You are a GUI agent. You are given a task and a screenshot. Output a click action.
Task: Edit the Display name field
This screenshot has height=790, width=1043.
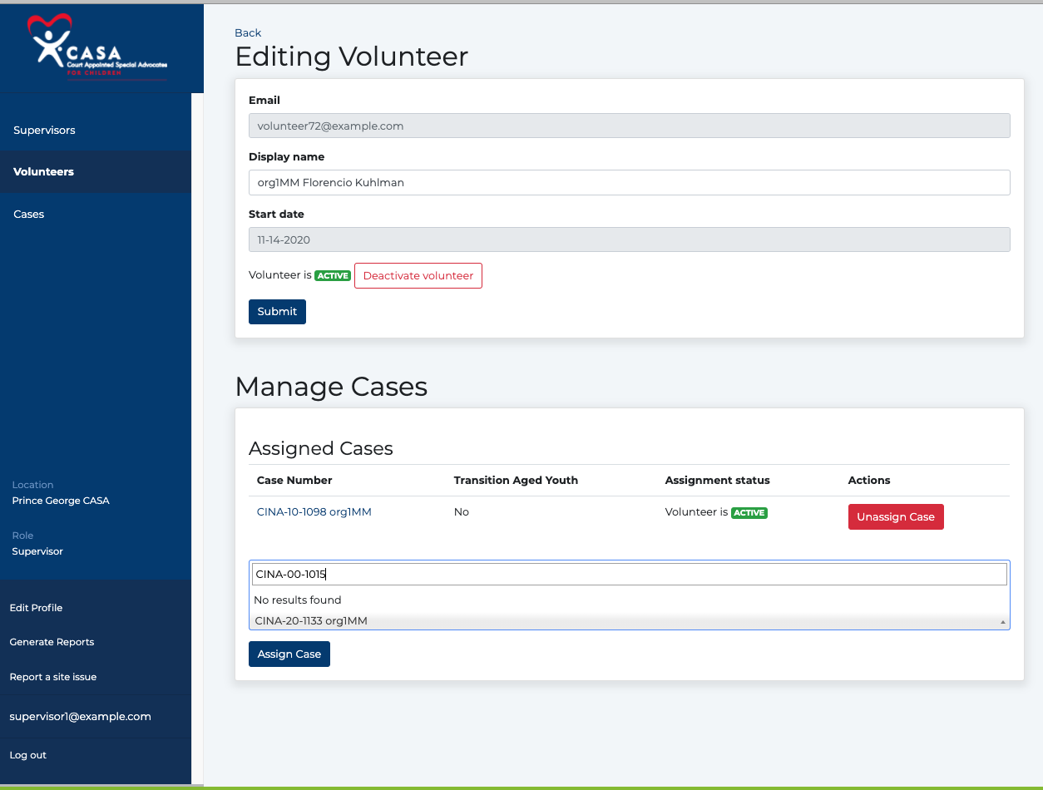(x=629, y=182)
